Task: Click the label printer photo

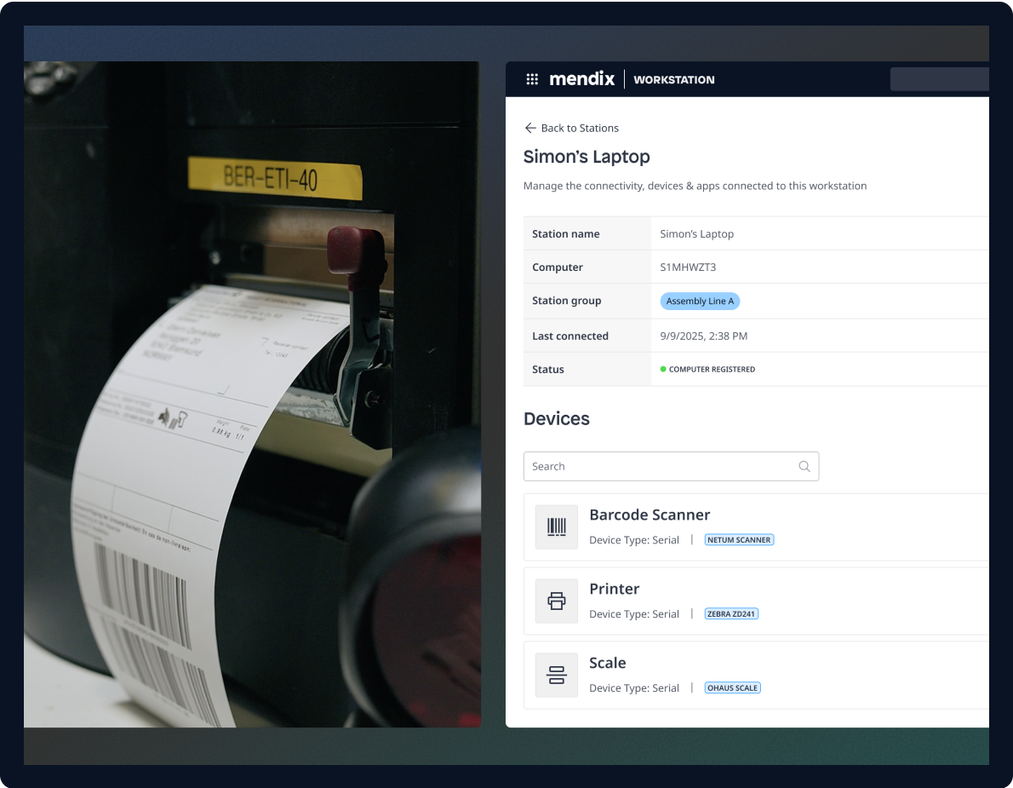Action: click(x=252, y=394)
